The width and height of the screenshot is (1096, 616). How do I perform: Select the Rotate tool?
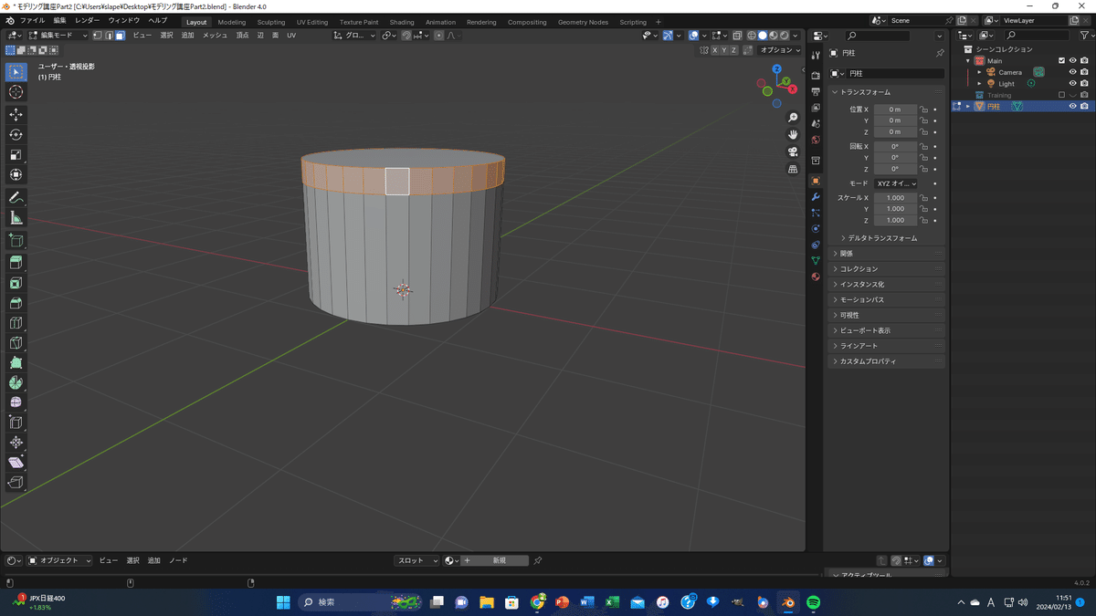pyautogui.click(x=16, y=134)
